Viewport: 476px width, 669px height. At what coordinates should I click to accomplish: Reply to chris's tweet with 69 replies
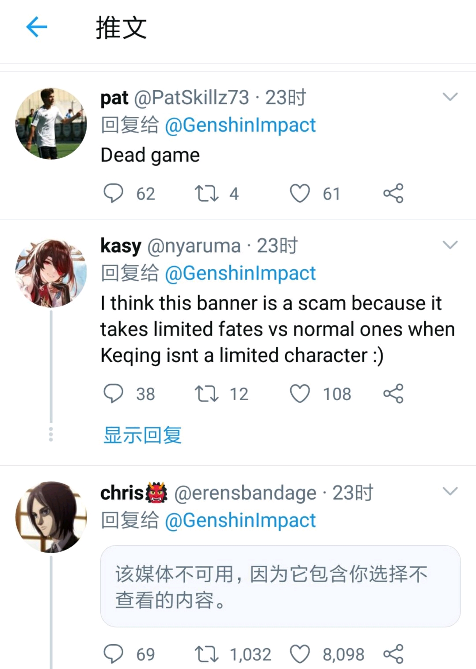[113, 654]
